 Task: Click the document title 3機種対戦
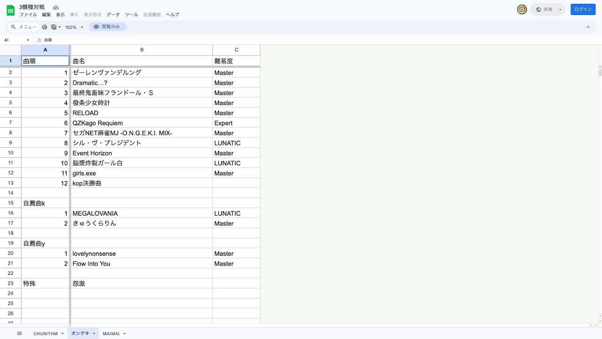(32, 7)
